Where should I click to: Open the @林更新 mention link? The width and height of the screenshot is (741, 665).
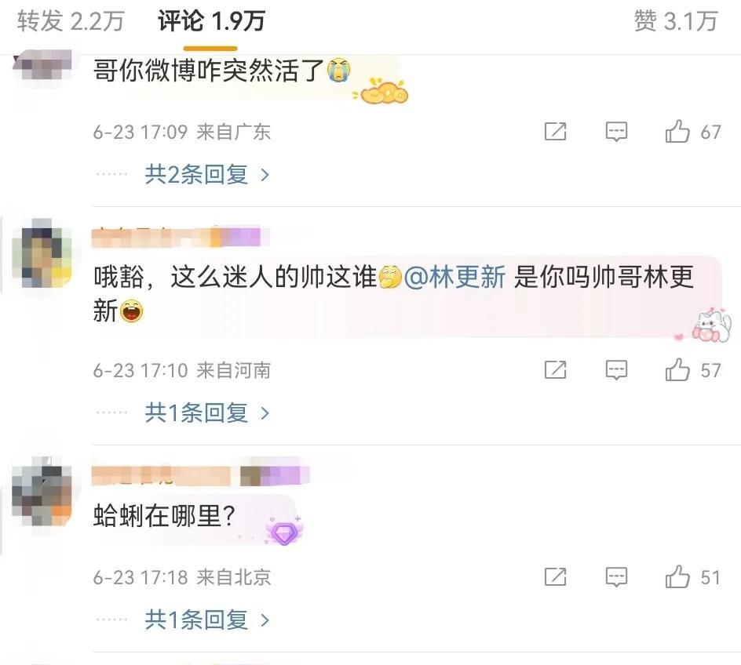[454, 277]
